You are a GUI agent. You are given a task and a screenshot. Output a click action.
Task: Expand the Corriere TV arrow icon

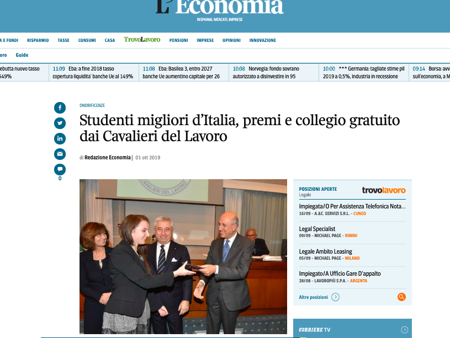point(404,330)
